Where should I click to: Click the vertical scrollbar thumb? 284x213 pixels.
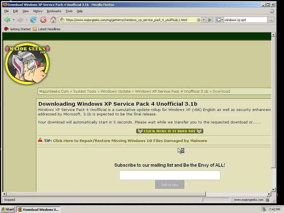(273, 102)
